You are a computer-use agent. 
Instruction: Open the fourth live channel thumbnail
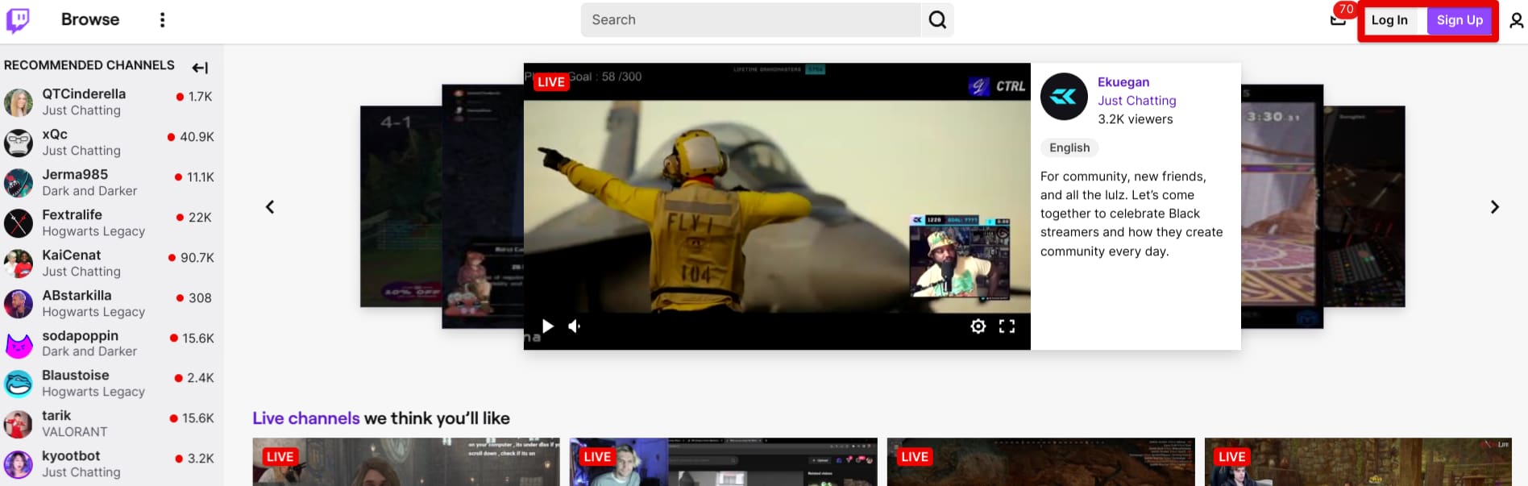click(x=1358, y=462)
